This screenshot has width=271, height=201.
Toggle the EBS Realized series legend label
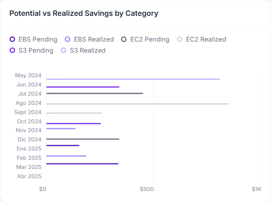(94, 39)
